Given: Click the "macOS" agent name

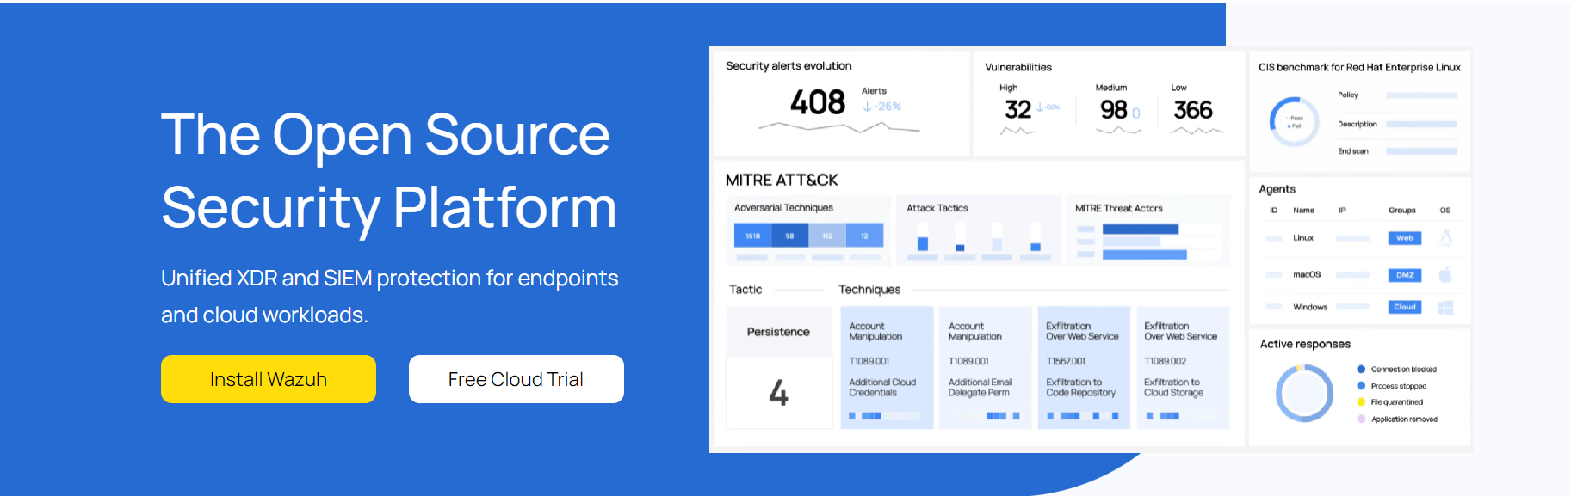Looking at the screenshot, I should point(1307,275).
